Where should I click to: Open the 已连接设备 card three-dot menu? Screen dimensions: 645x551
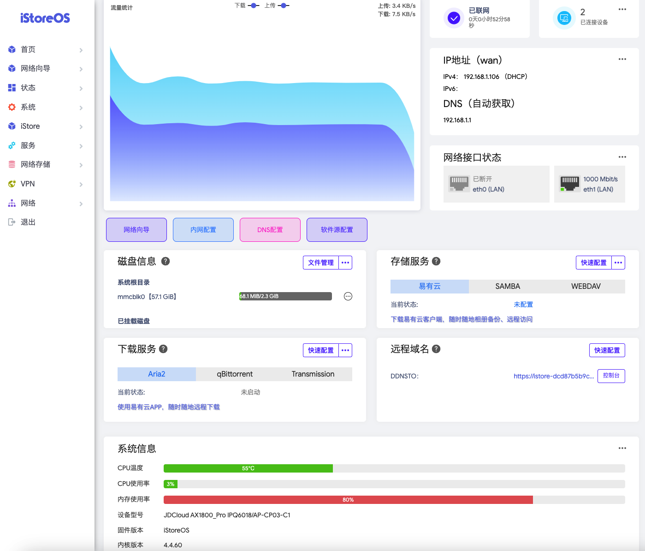622,9
